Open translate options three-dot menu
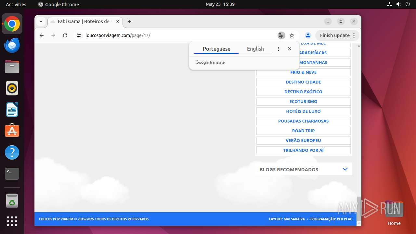Screen dimensions: 416x234 [x=279, y=49]
